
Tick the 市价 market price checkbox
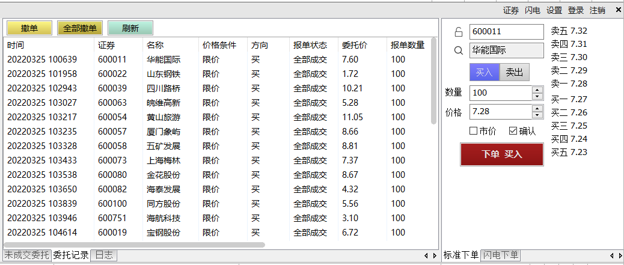473,130
